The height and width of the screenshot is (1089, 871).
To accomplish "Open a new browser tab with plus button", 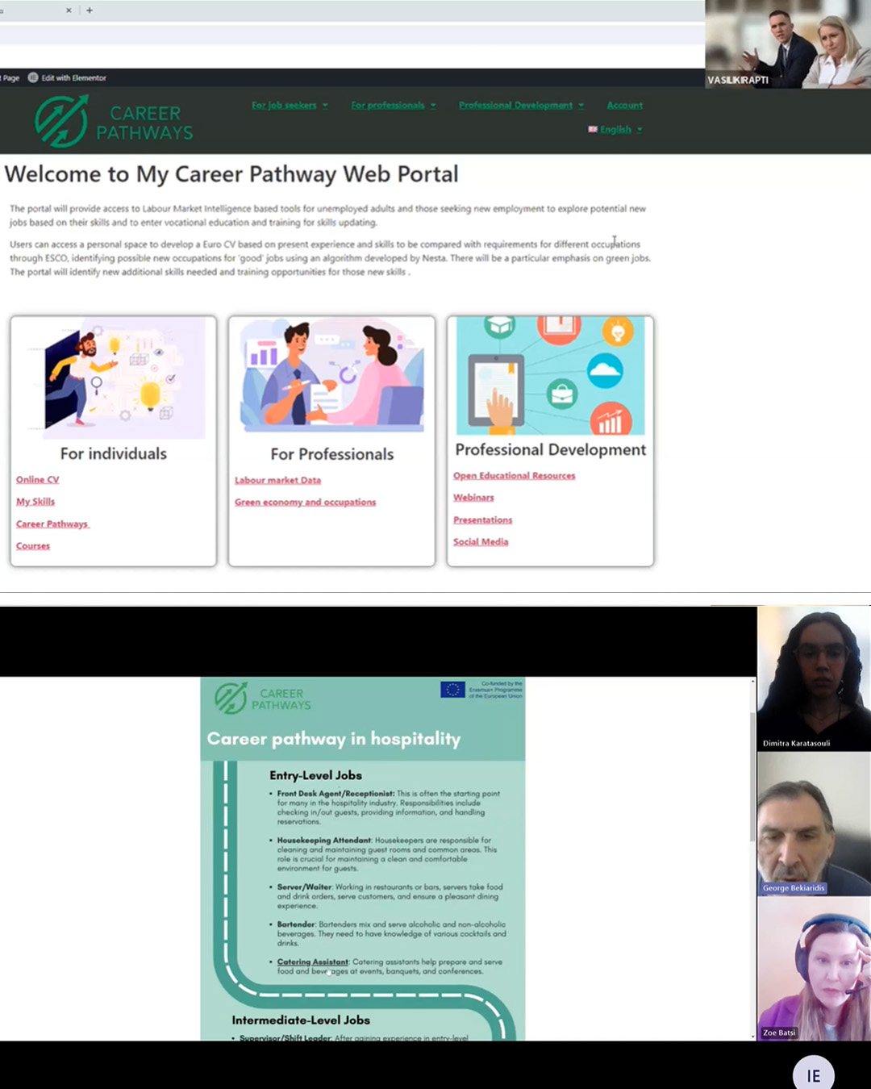I will coord(90,10).
